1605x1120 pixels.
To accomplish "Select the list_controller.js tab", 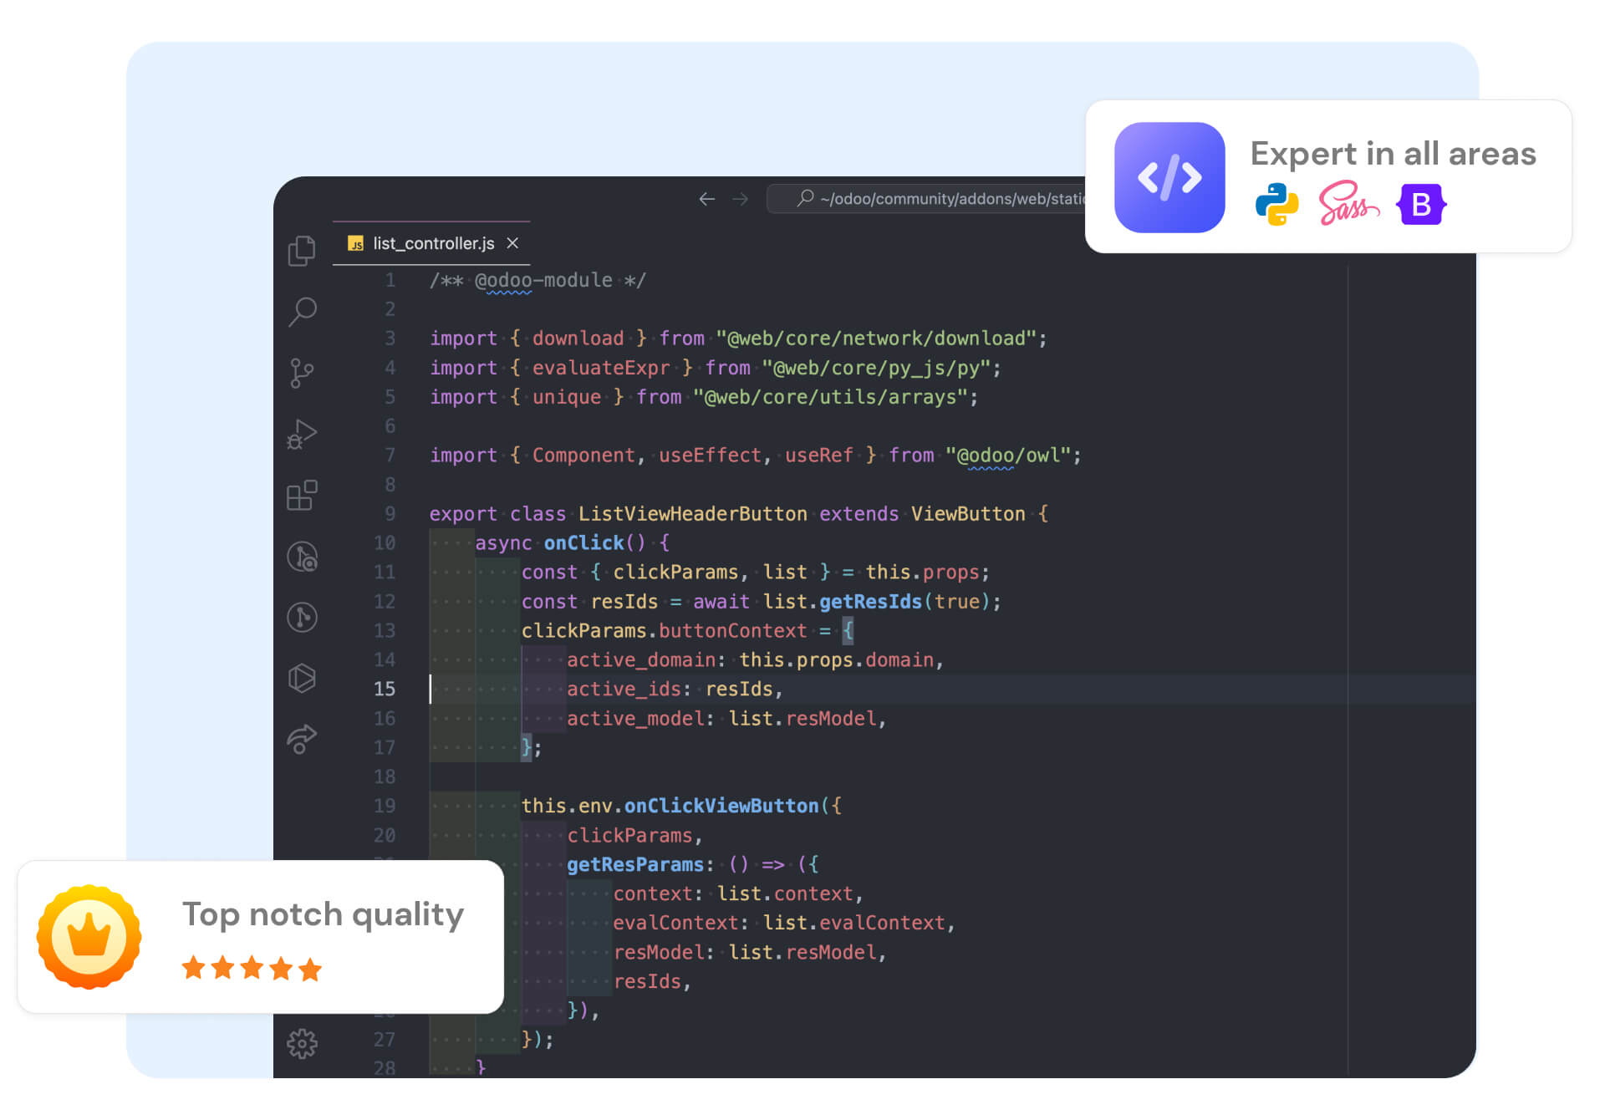I will click(x=433, y=243).
